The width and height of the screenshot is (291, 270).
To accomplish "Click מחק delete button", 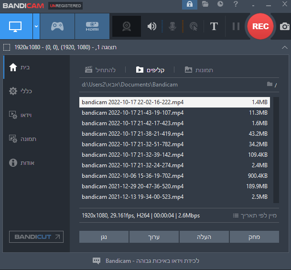I will tap(254, 237).
